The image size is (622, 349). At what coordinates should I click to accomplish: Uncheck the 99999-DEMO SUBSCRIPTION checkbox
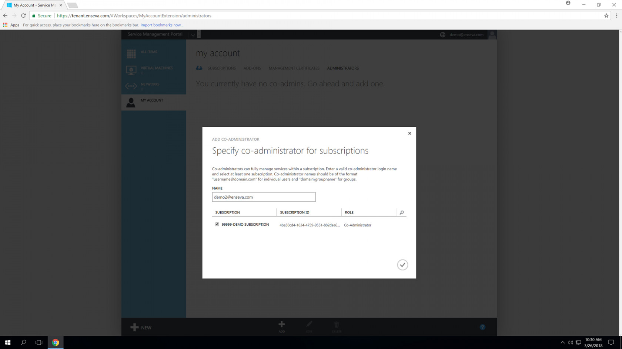[x=217, y=224]
